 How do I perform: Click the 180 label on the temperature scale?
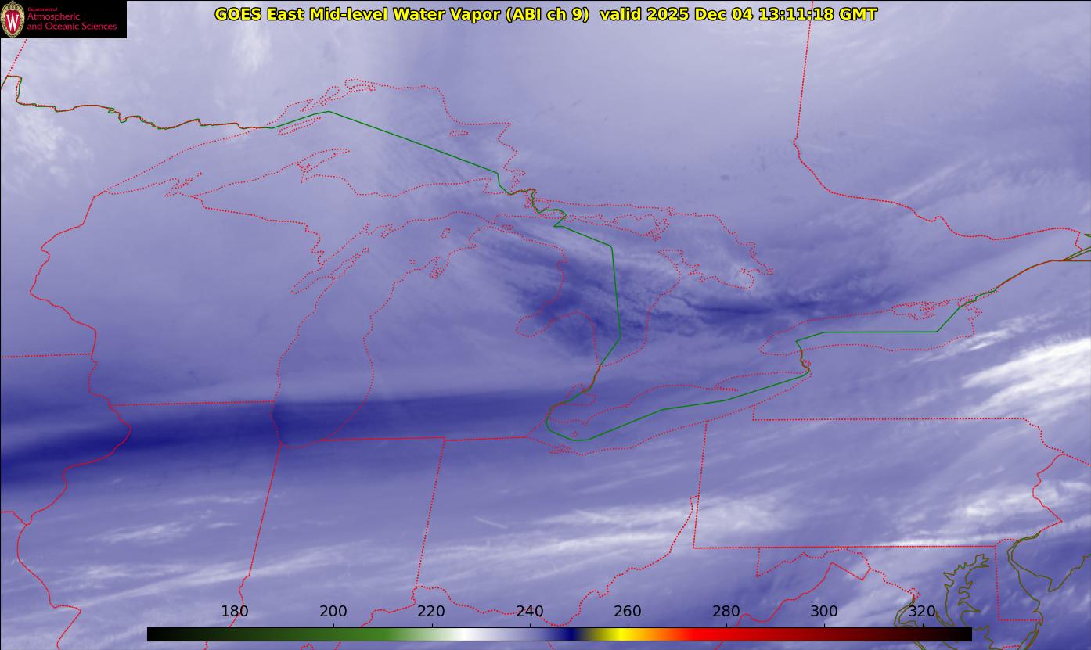[x=235, y=612]
